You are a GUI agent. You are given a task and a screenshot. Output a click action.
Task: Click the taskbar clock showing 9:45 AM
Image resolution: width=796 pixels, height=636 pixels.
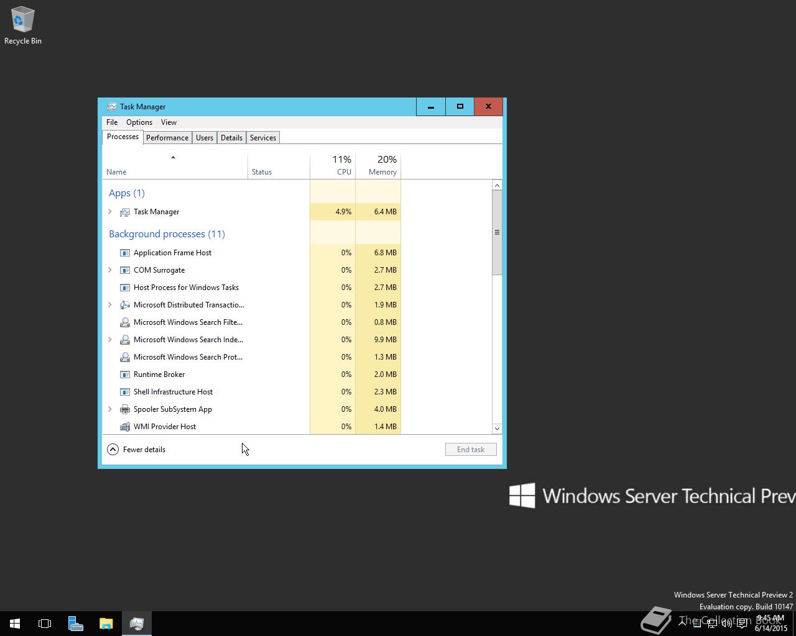pyautogui.click(x=771, y=624)
